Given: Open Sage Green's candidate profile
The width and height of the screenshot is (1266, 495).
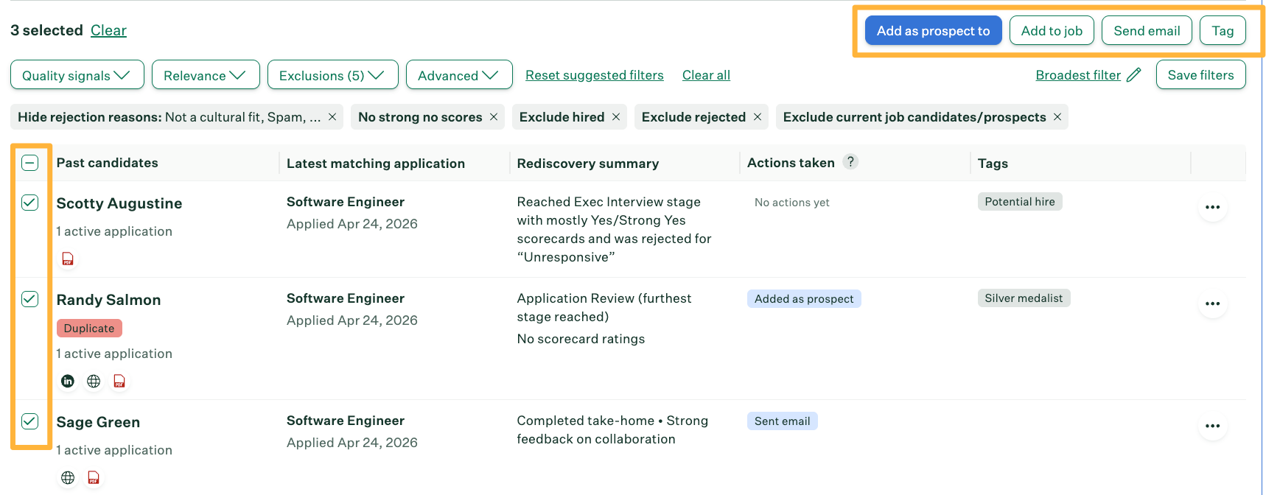Looking at the screenshot, I should click(x=98, y=422).
